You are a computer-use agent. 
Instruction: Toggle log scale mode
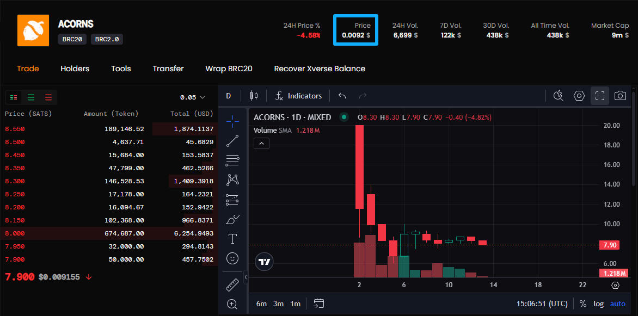598,304
